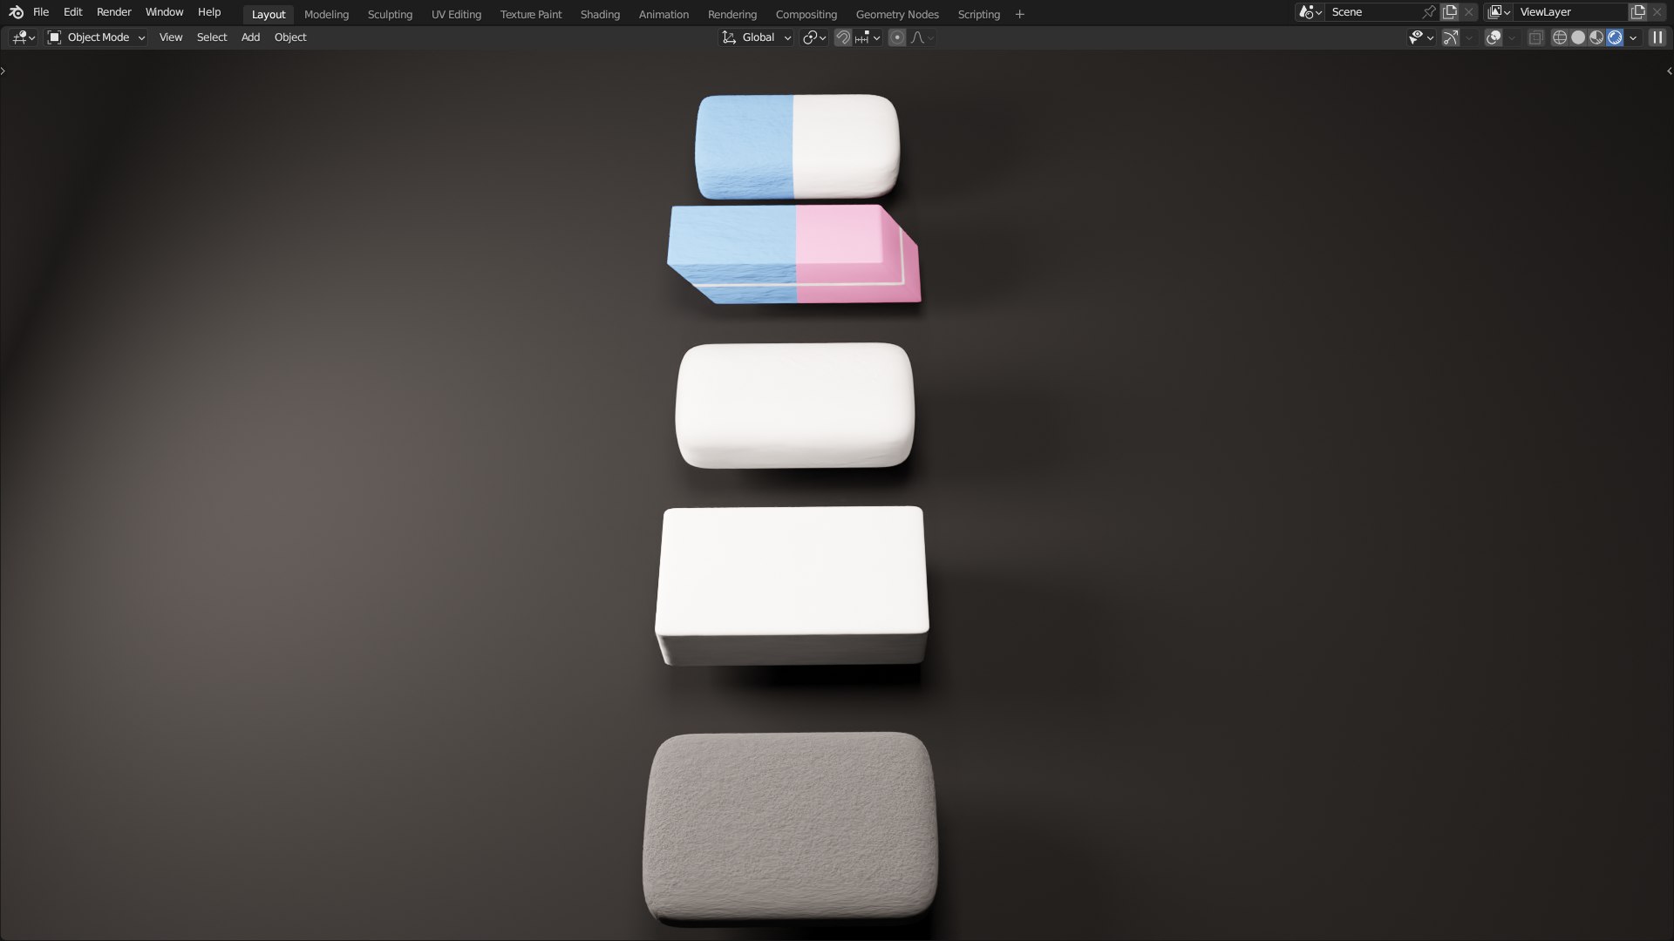Select the Layout workspace tab
This screenshot has height=941, width=1674.
tap(269, 14)
